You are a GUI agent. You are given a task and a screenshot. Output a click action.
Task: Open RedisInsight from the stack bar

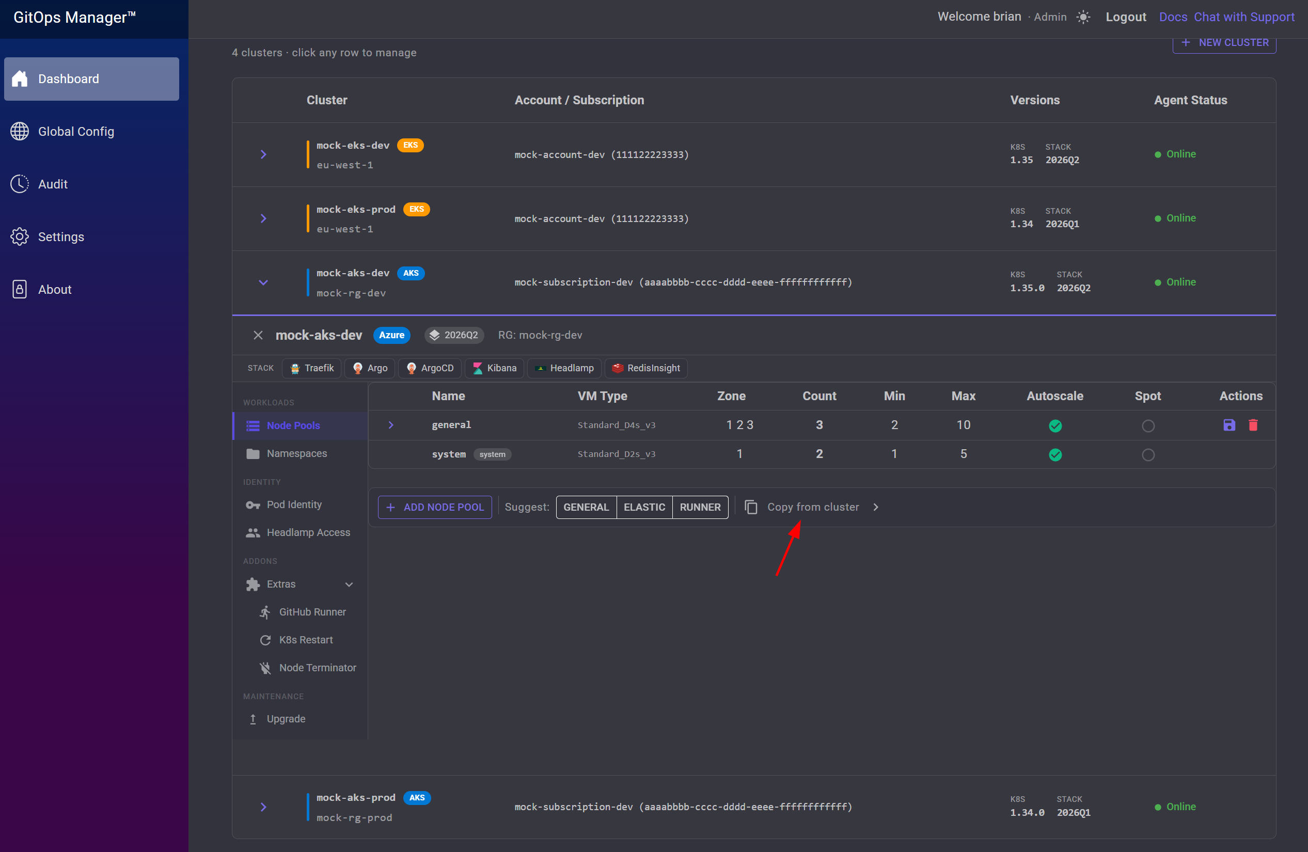click(646, 368)
